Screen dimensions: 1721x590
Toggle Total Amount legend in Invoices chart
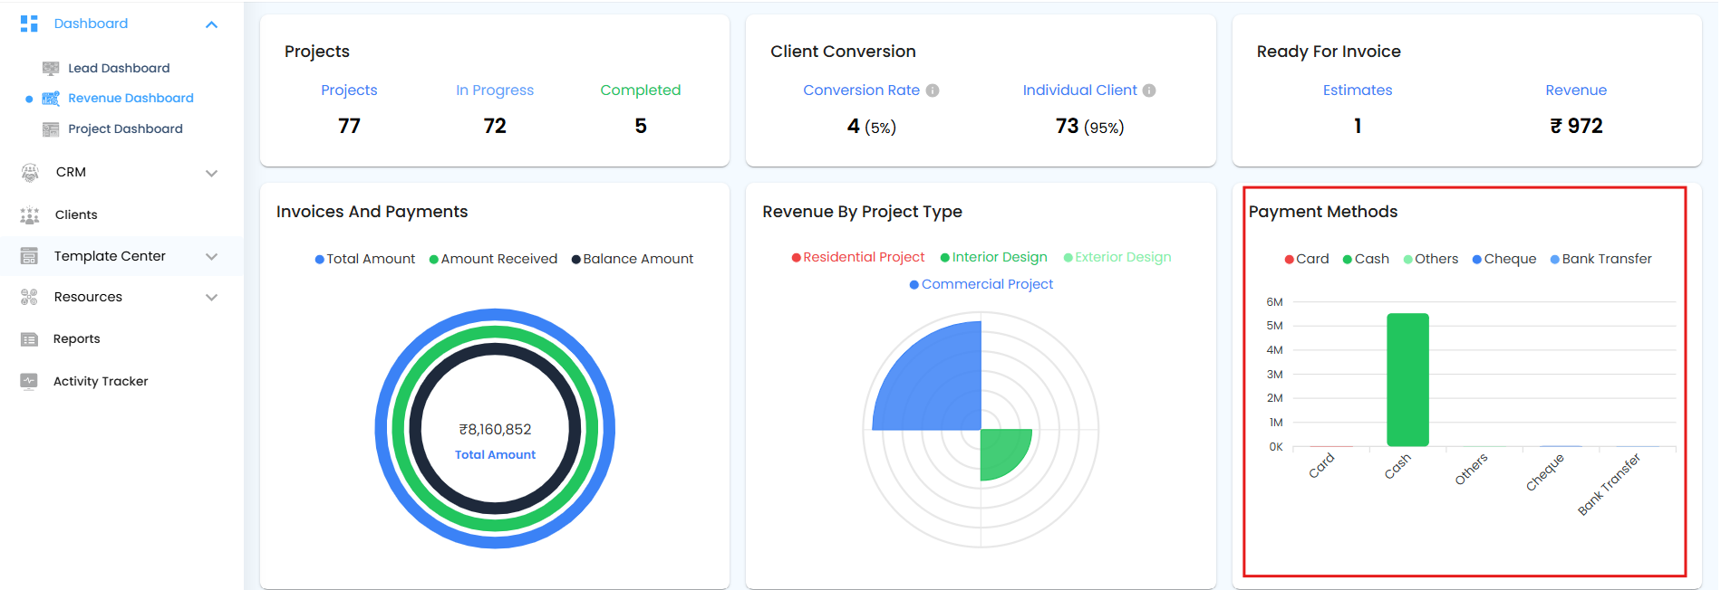click(x=364, y=259)
